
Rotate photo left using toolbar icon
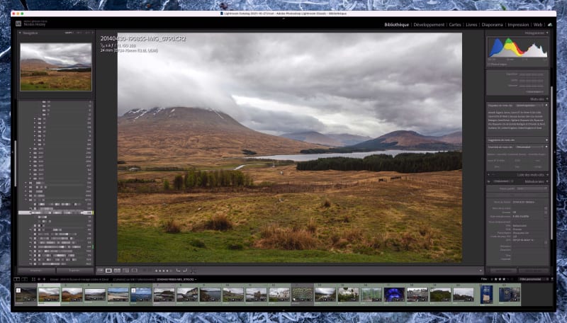[178, 271]
